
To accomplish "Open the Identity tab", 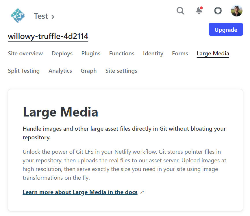I will (x=153, y=54).
